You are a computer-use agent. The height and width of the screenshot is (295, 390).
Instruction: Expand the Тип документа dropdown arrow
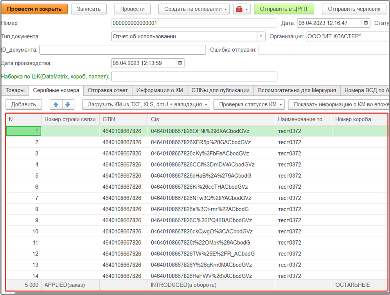[261, 36]
